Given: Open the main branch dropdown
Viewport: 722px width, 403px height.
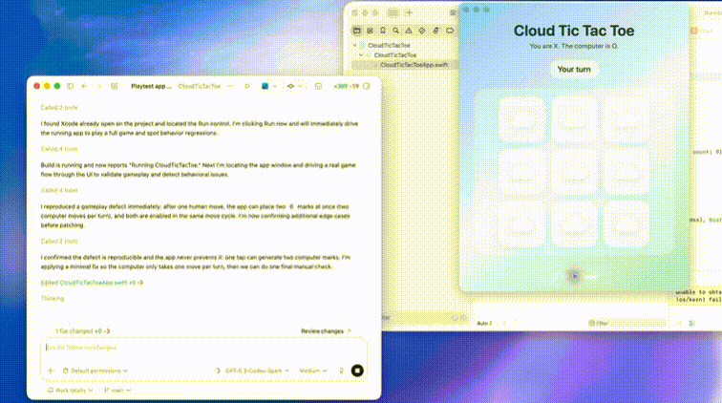Looking at the screenshot, I should (x=117, y=390).
